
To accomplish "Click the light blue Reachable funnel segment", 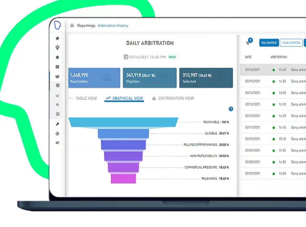I will click(123, 122).
